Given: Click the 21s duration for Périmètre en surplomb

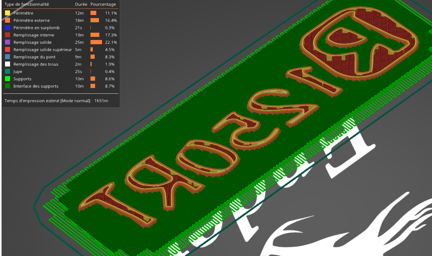Looking at the screenshot, I should 78,28.
